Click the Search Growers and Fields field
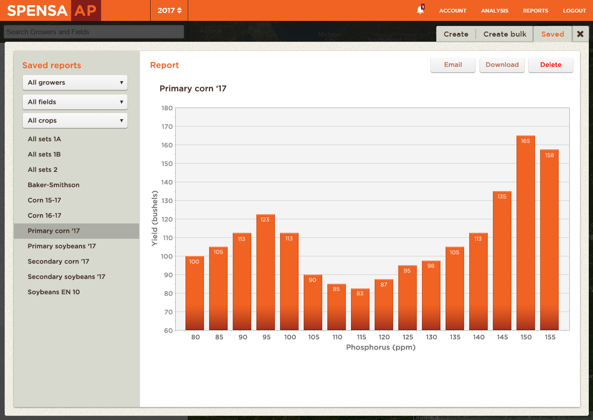 tap(94, 32)
